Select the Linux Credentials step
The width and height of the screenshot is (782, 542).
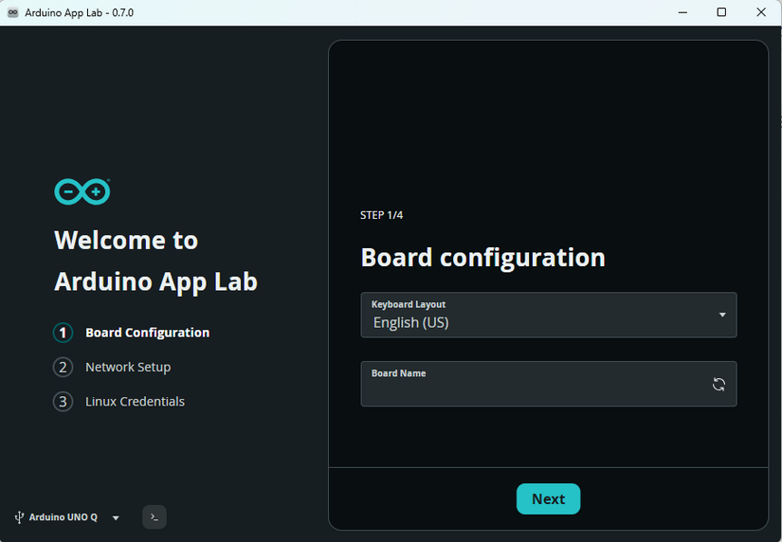(135, 402)
